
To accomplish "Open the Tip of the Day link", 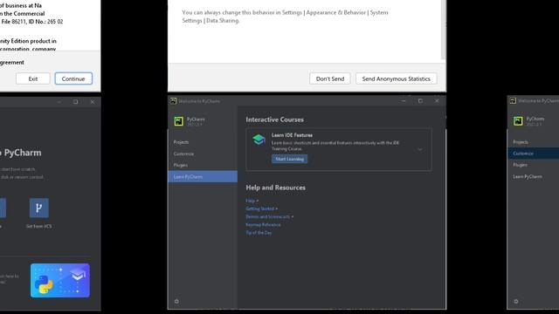I will point(259,233).
